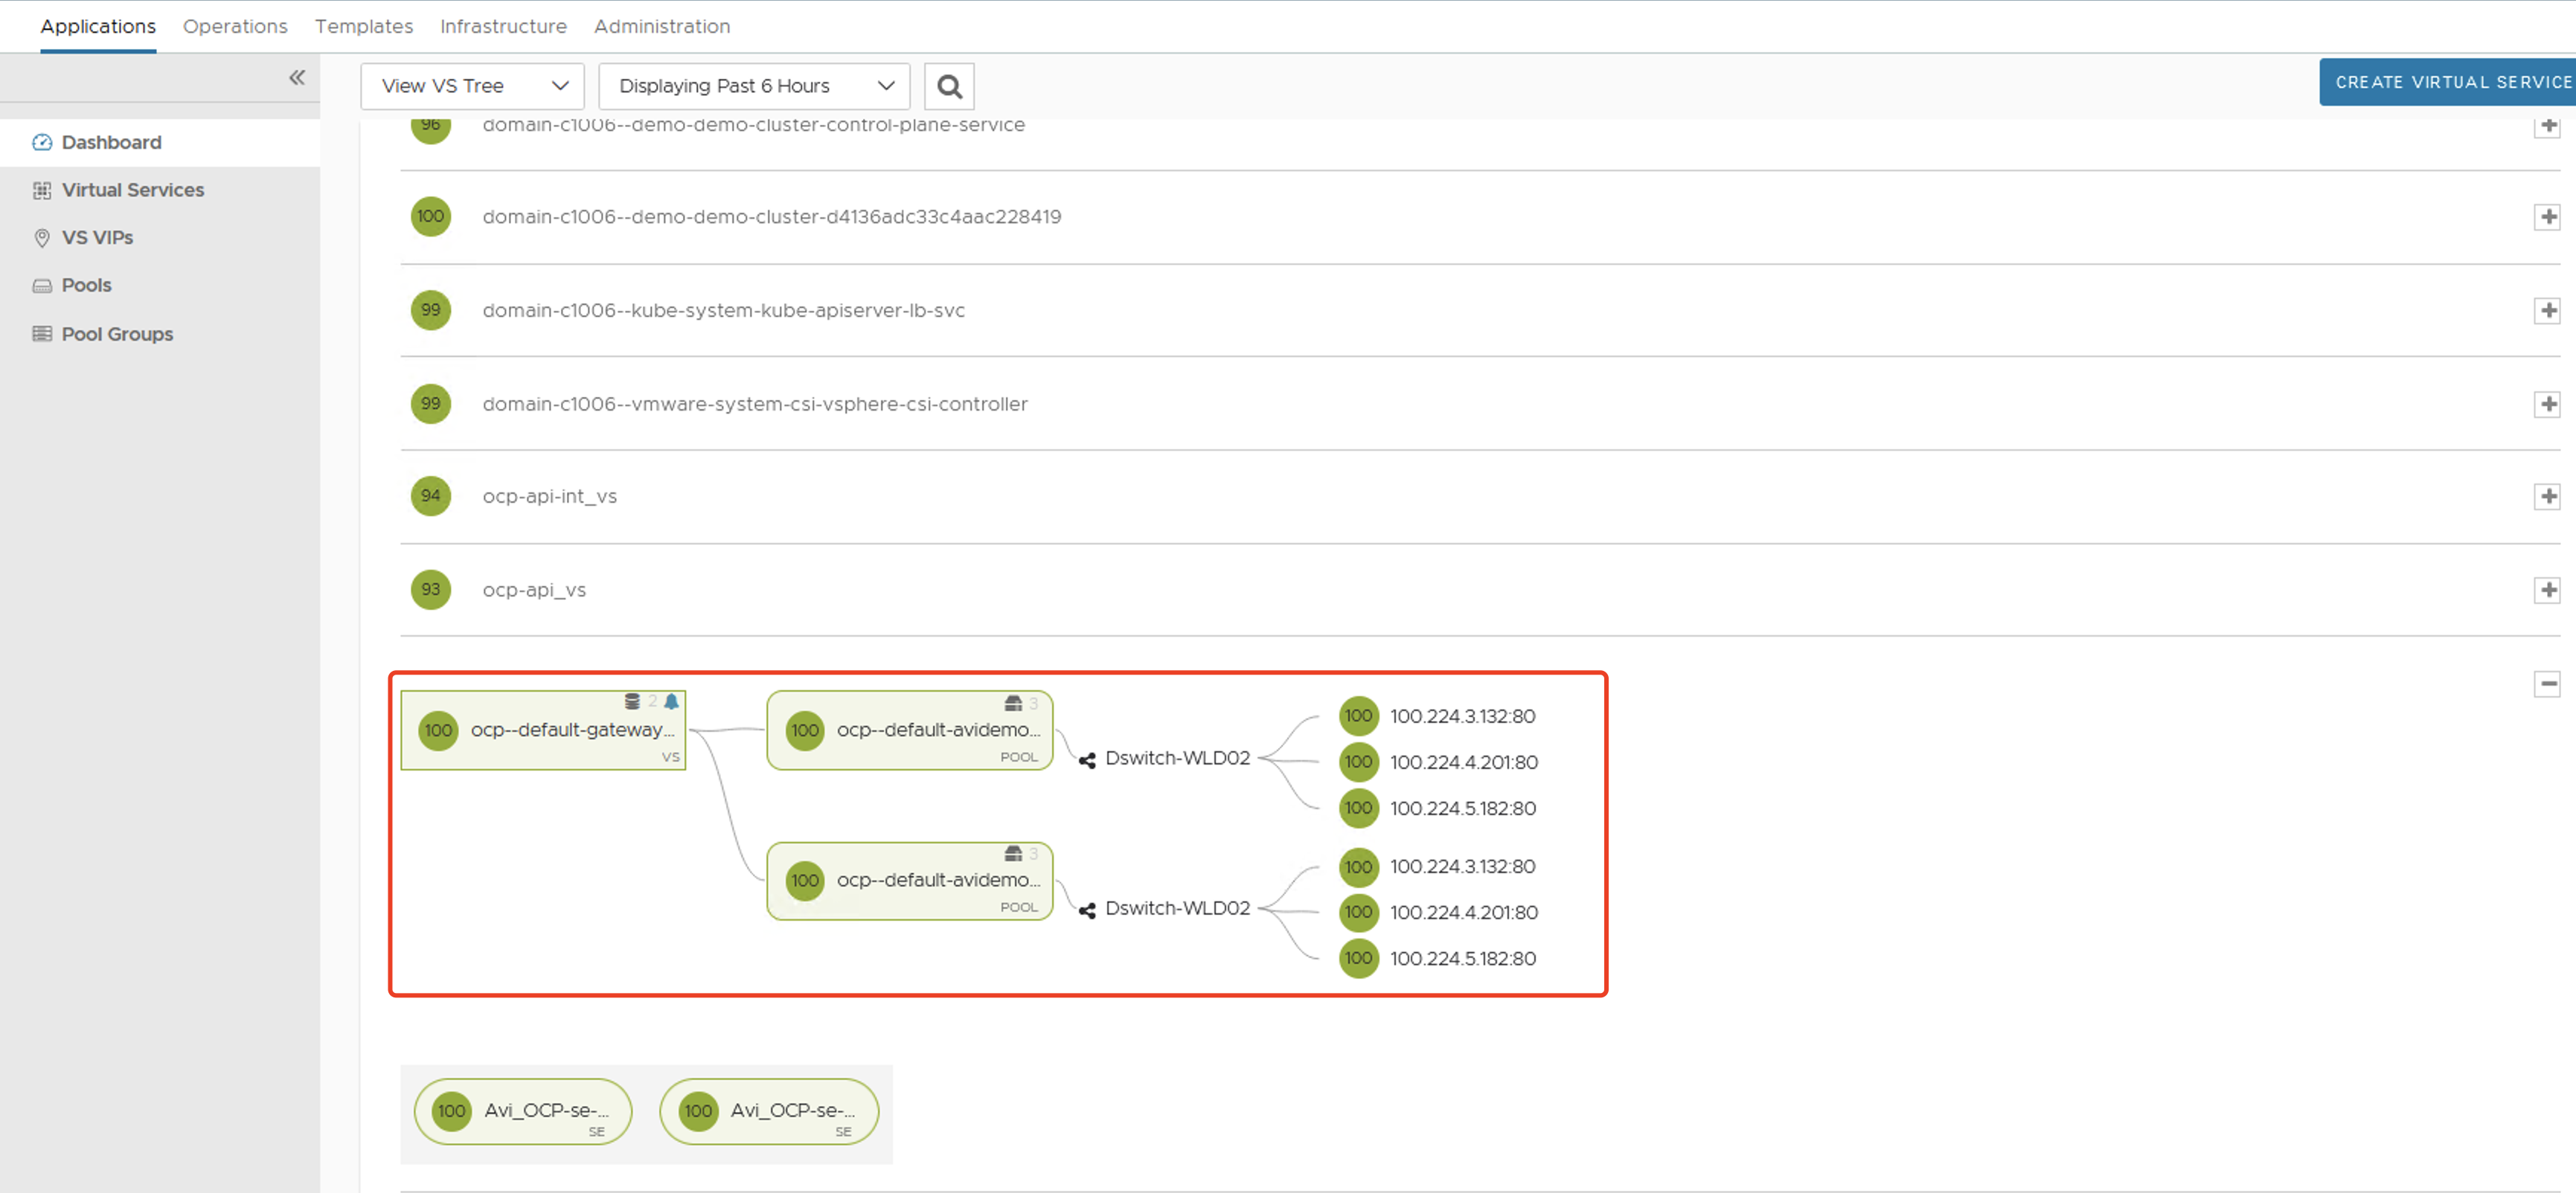Expand the kube-apiserver-lb-svc row
2576x1193 pixels.
pyautogui.click(x=2547, y=311)
